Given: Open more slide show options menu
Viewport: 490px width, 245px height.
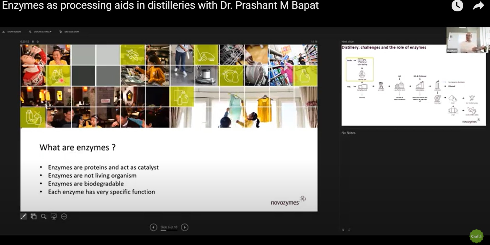Looking at the screenshot, I should coord(64,217).
